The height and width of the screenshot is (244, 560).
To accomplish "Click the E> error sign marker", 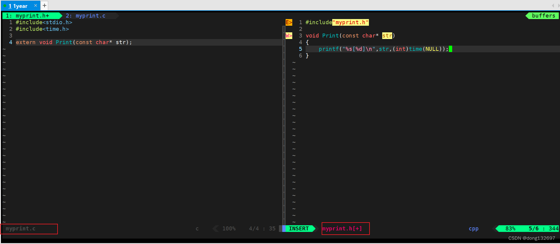I will (x=289, y=22).
